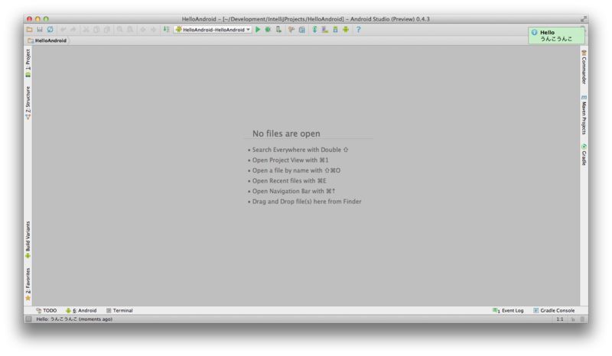Click the Hello status bar message
Viewport: 612px width, 356px height.
tap(74, 319)
